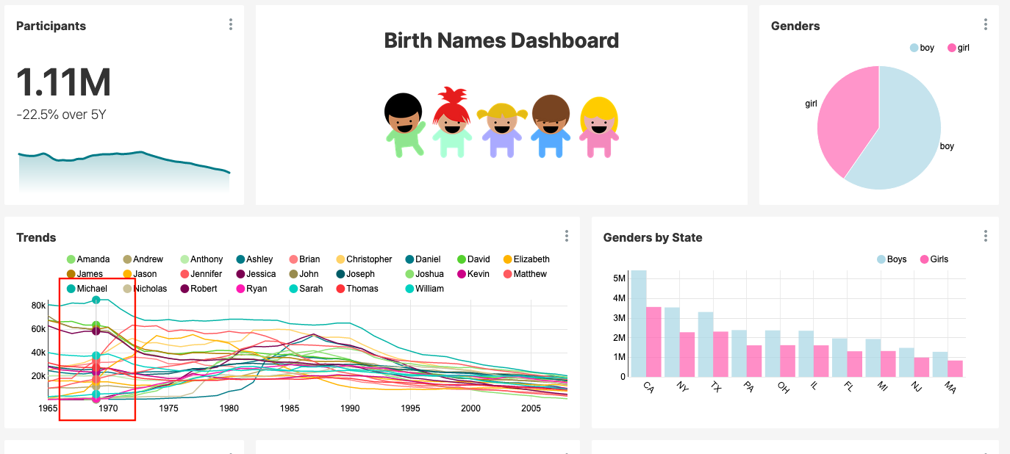1010x454 pixels.
Task: Hide the Sarah line in Trends
Action: 306,289
